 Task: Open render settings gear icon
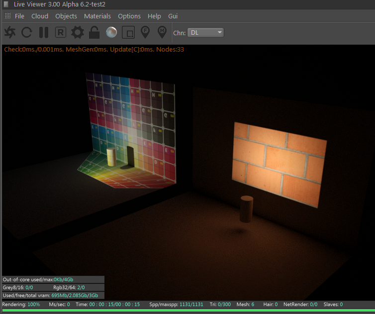tap(77, 33)
